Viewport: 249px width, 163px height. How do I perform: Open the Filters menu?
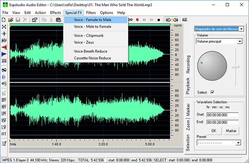(91, 13)
